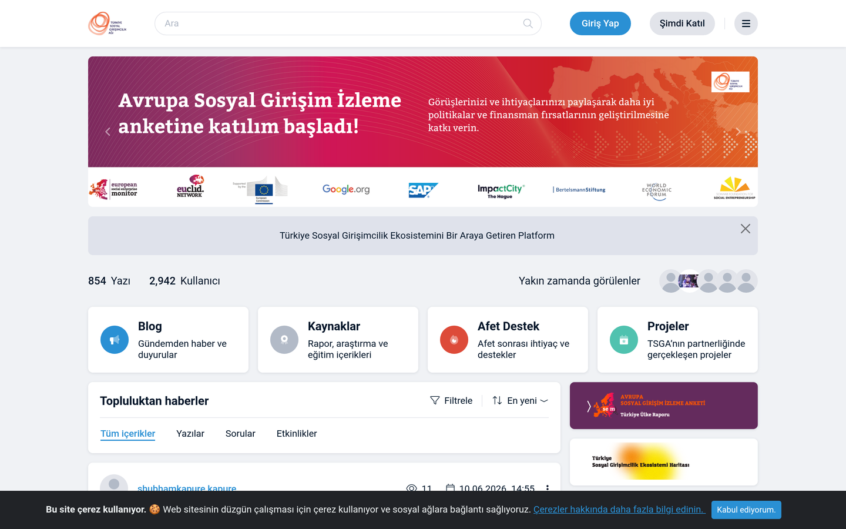Click the Filtrele funnel icon

pyautogui.click(x=435, y=400)
